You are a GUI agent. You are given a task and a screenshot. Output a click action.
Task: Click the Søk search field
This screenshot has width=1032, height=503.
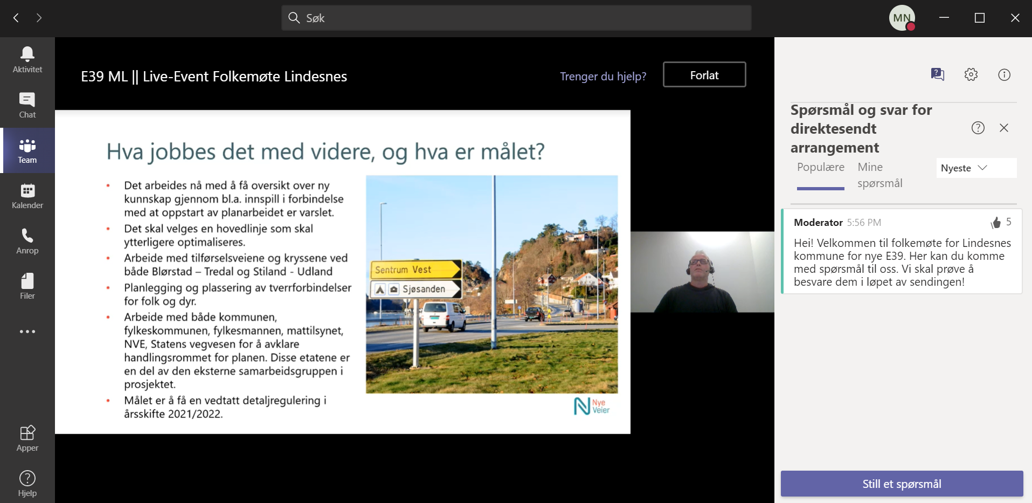pyautogui.click(x=516, y=18)
